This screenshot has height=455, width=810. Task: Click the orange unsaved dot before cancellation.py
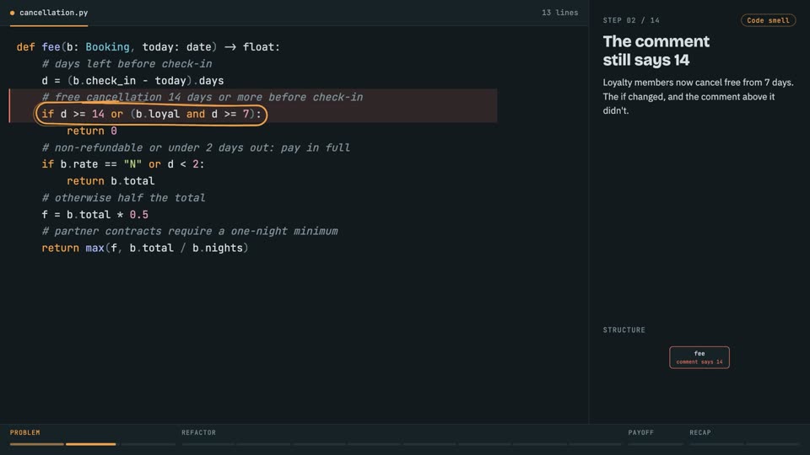[13, 13]
